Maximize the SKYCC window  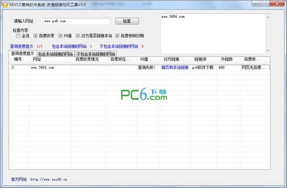[265, 3]
